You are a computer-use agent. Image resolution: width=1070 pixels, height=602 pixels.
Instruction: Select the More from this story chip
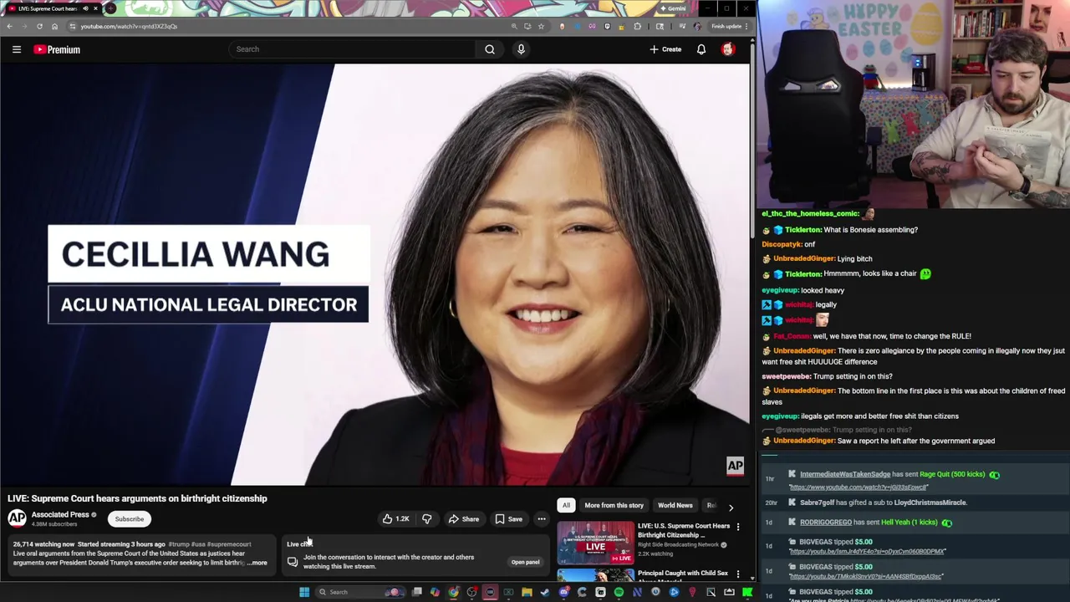click(x=614, y=505)
